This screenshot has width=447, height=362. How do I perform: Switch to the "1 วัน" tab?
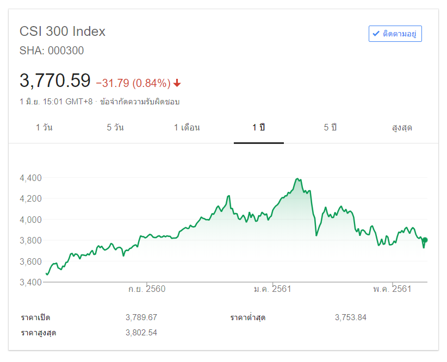point(44,128)
